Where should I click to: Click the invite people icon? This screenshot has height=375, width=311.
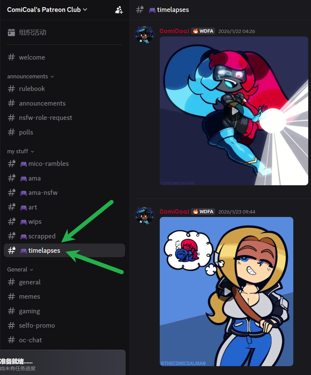119,10
